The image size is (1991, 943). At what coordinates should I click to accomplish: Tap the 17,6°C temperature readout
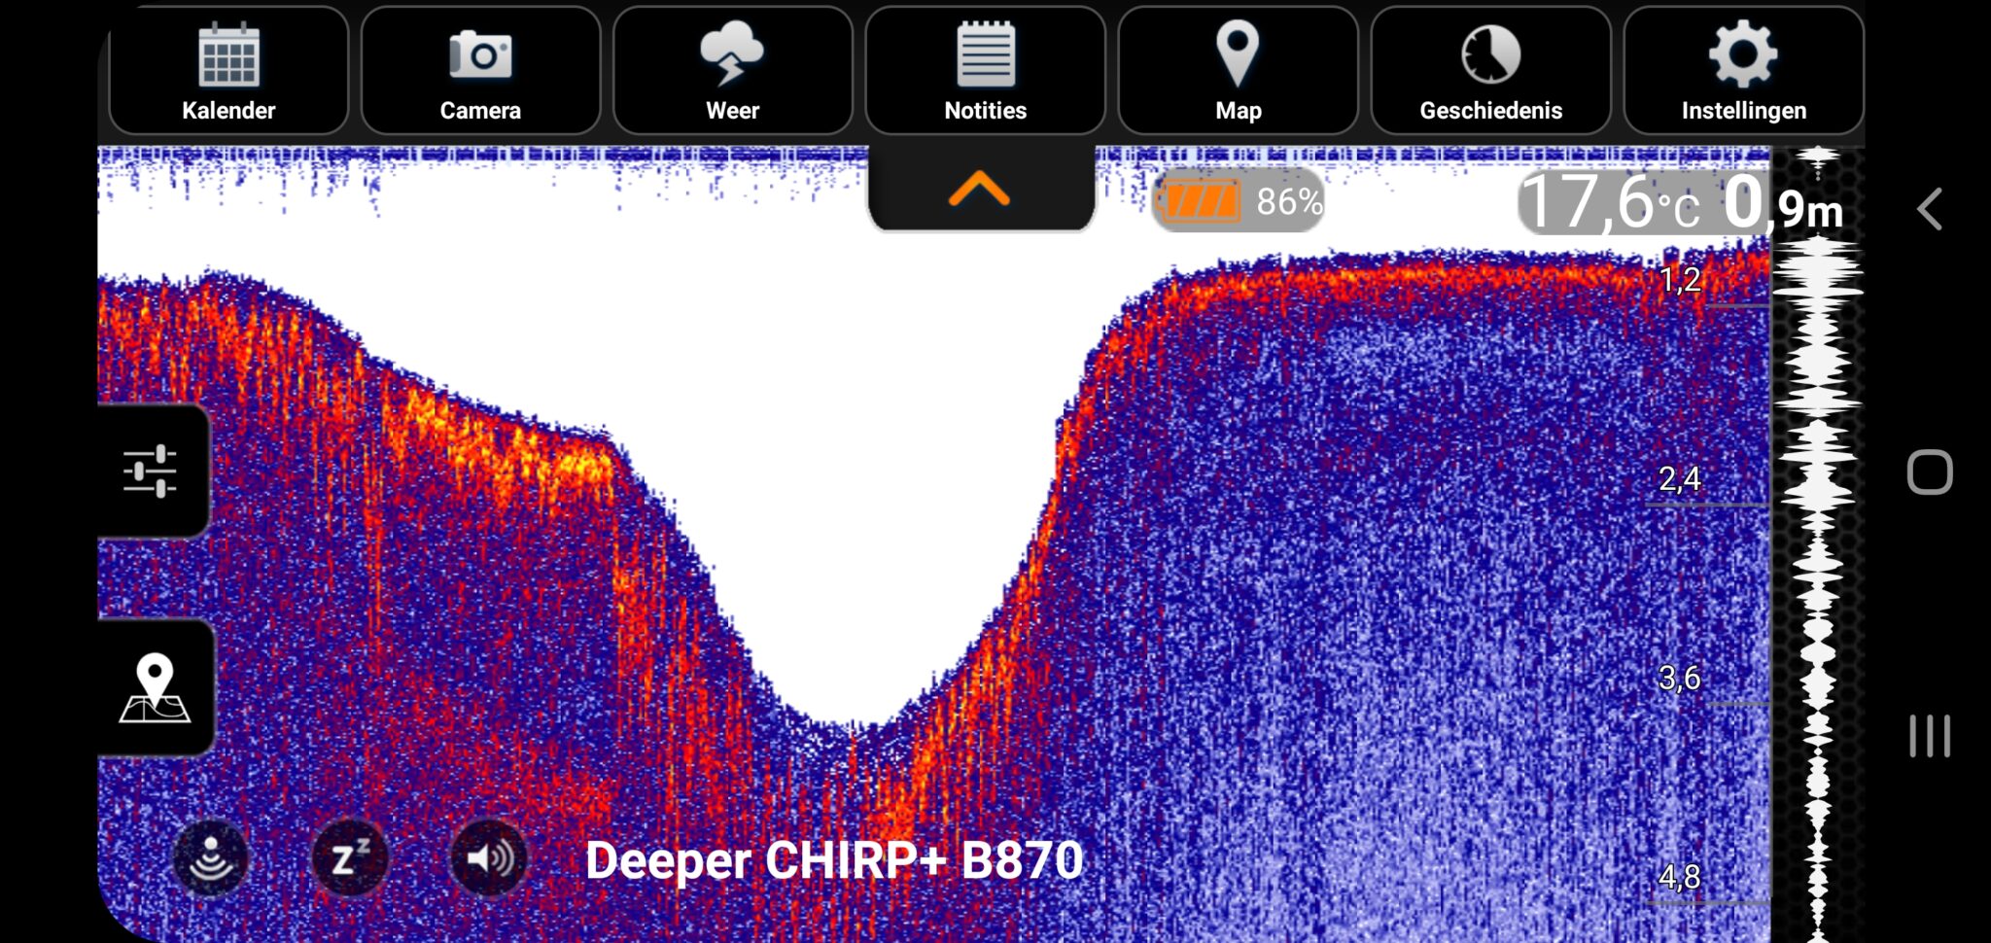point(1614,201)
